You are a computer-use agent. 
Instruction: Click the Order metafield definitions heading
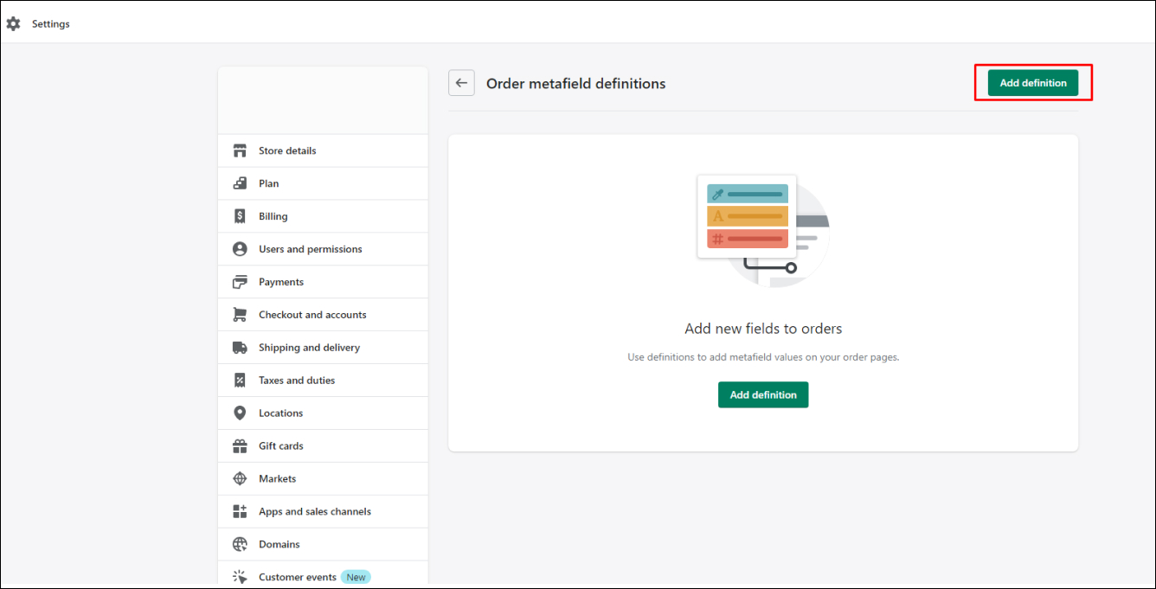point(576,84)
